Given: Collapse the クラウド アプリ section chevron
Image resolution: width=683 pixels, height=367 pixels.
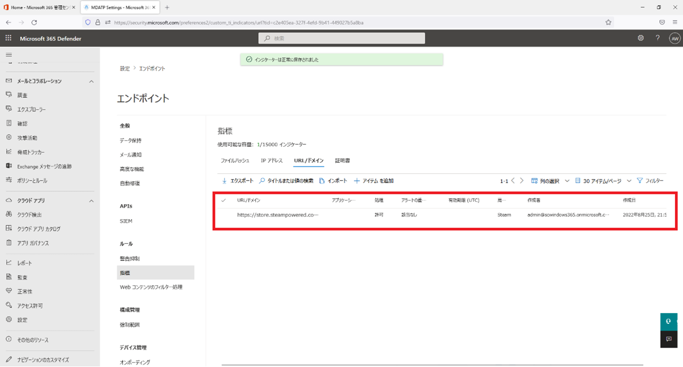Looking at the screenshot, I should click(x=91, y=201).
